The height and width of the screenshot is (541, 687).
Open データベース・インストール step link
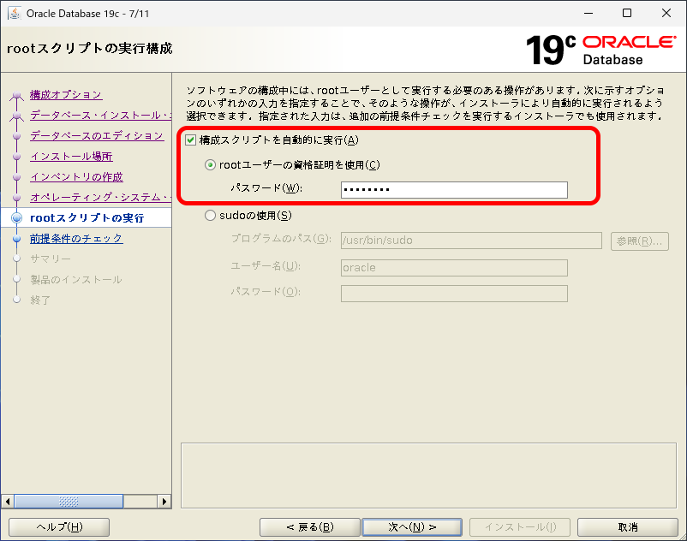(x=100, y=115)
